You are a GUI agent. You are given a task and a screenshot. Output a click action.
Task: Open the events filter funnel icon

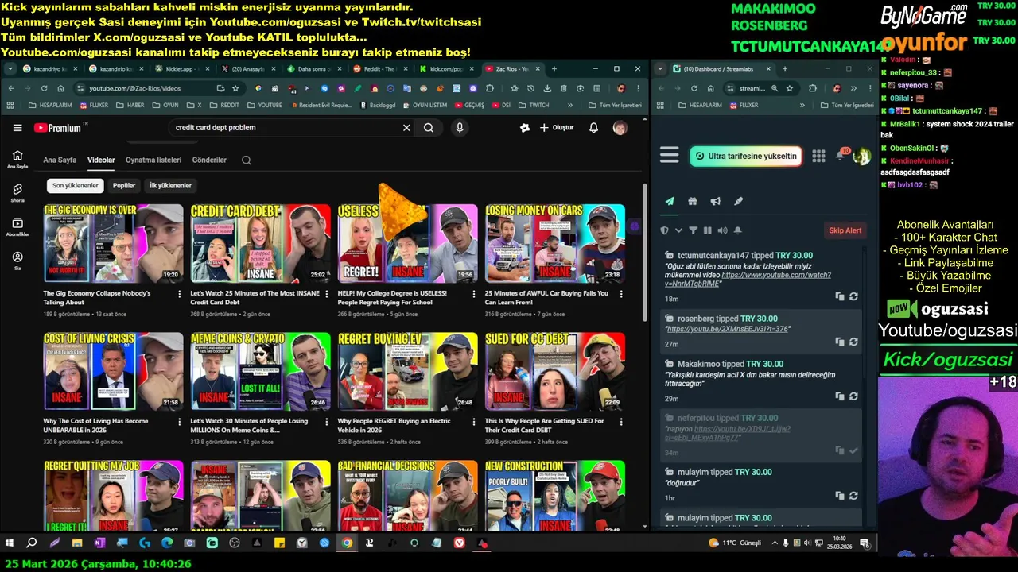[693, 230]
